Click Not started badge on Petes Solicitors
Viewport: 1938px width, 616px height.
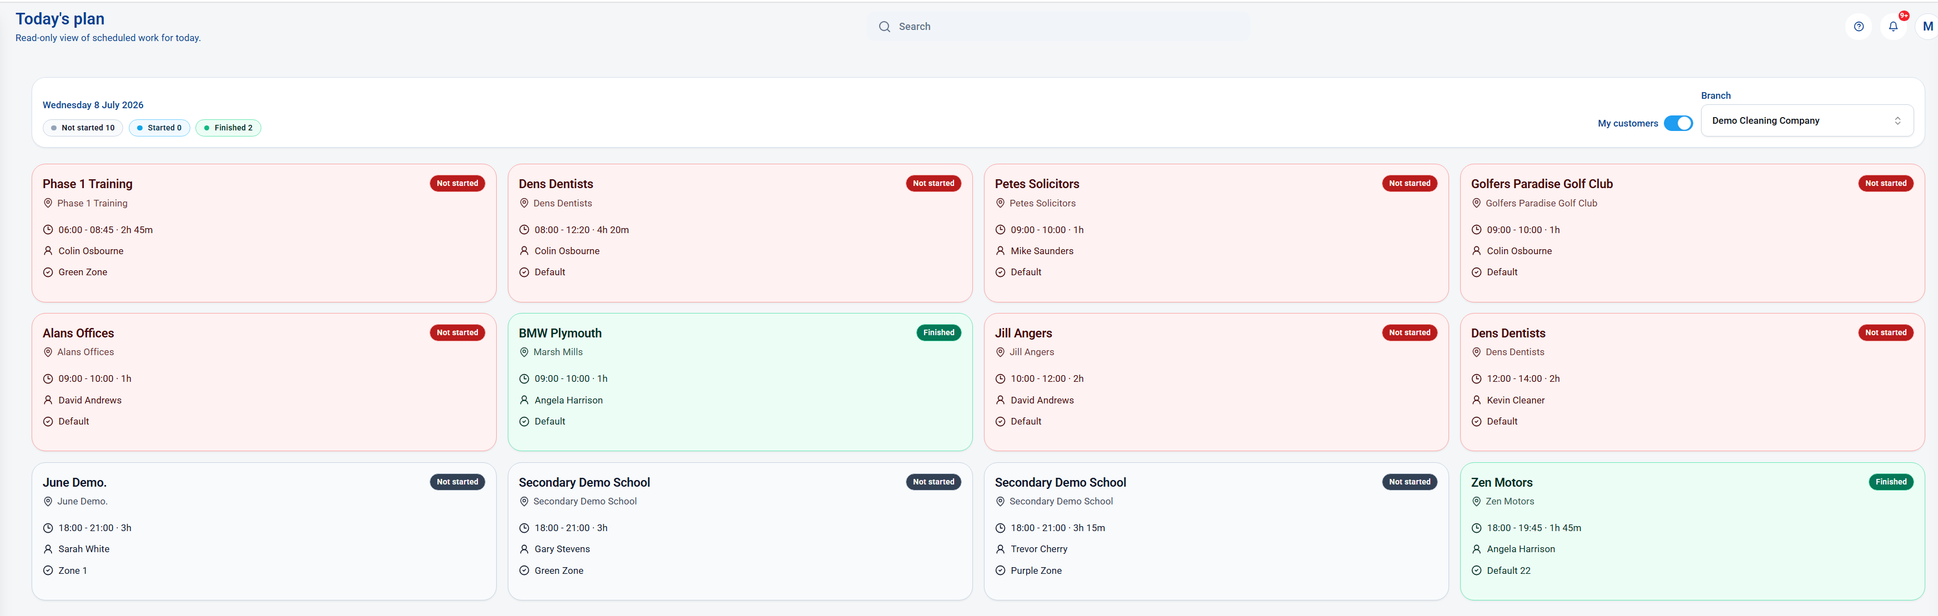pyautogui.click(x=1409, y=184)
